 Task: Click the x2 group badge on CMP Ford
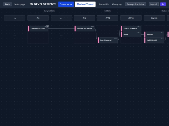coord(47,26)
